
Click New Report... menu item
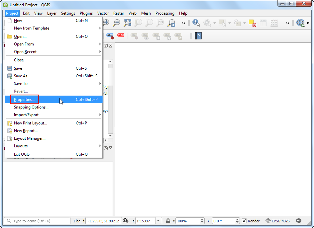(54, 131)
